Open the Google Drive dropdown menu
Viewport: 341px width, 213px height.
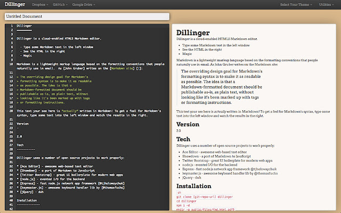(x=84, y=5)
